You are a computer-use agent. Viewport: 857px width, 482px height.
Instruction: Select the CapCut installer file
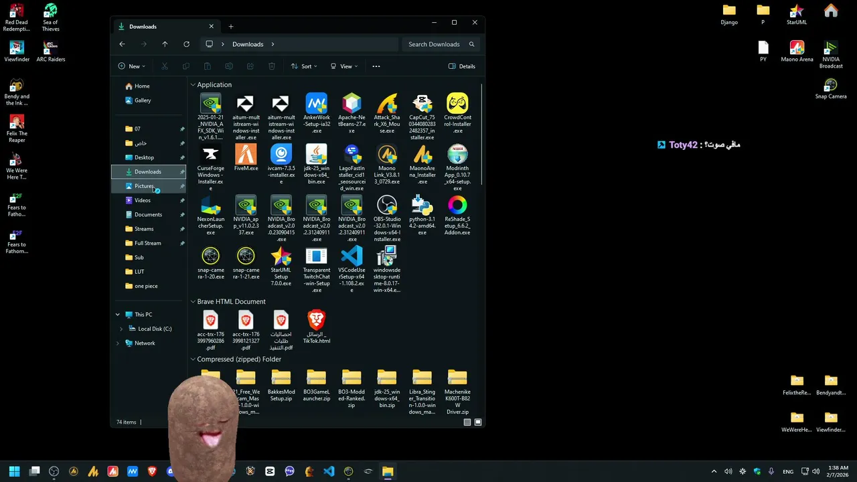pos(422,116)
